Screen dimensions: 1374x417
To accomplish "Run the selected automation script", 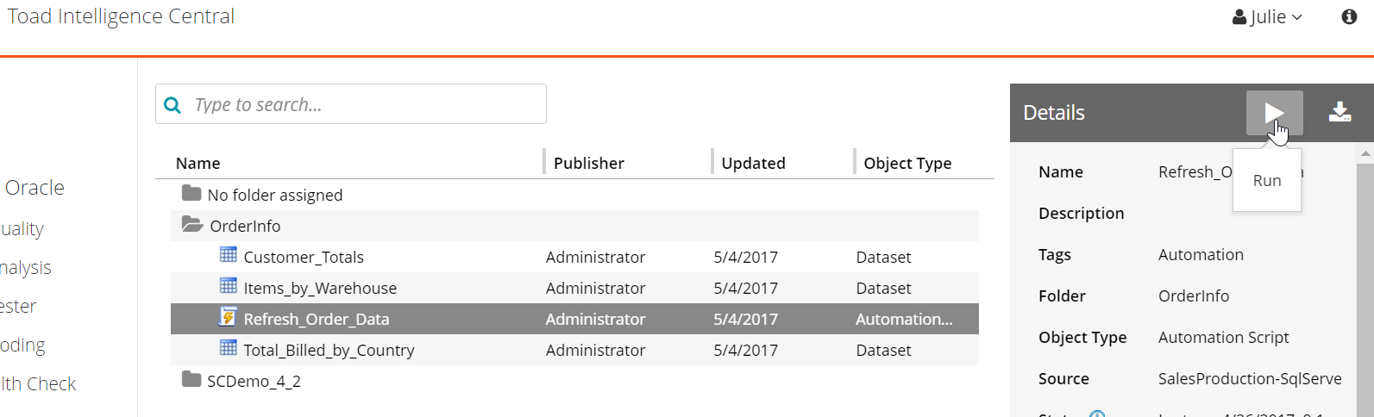I will tap(1274, 113).
